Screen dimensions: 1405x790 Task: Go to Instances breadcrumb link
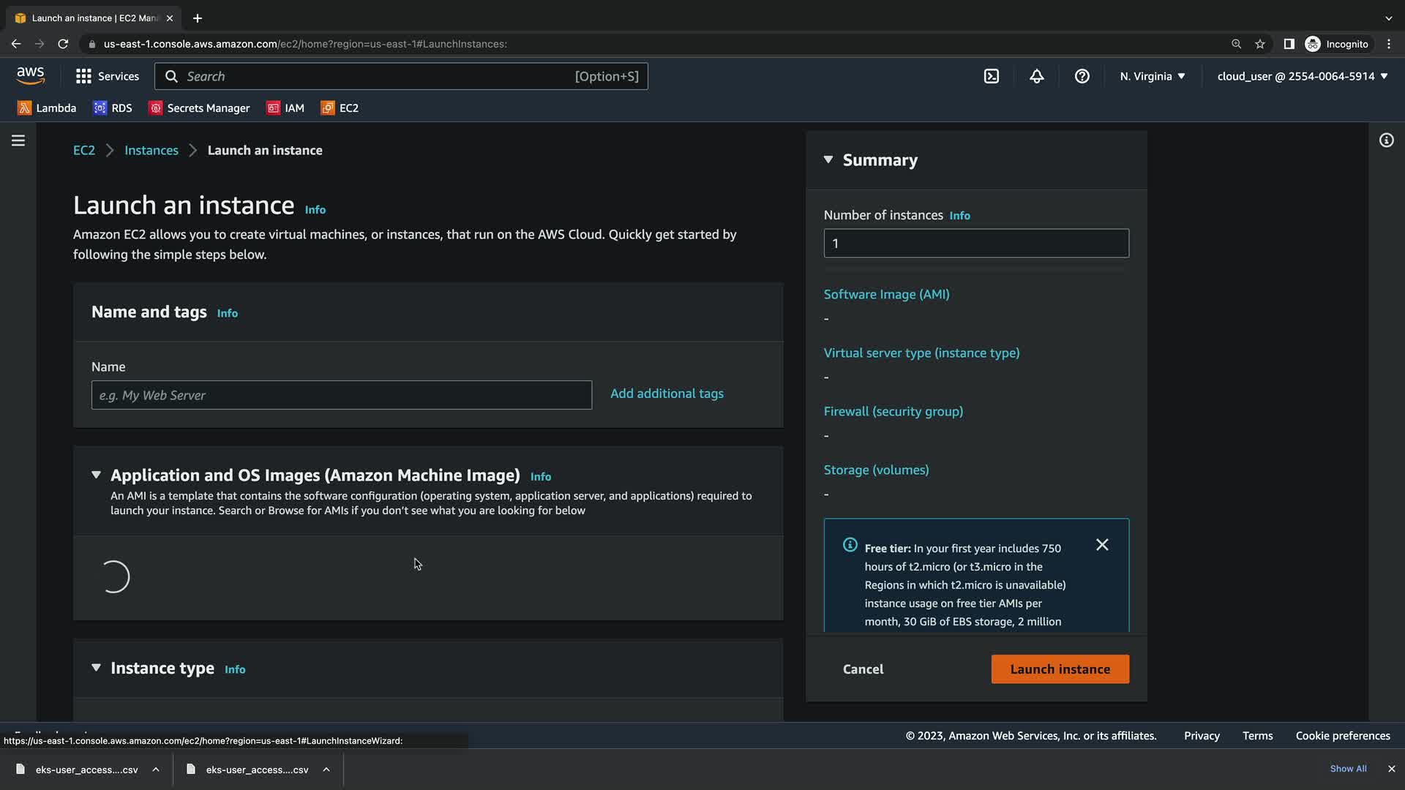(x=151, y=150)
